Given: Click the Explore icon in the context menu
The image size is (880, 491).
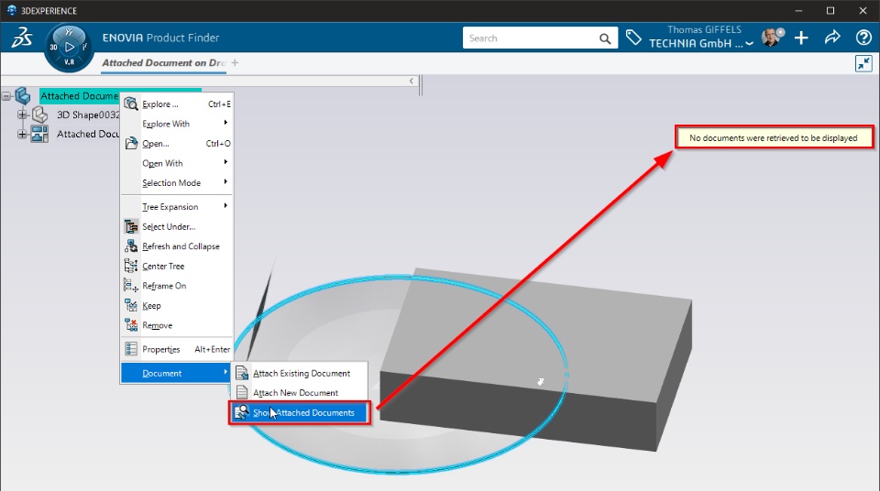Looking at the screenshot, I should click(131, 104).
